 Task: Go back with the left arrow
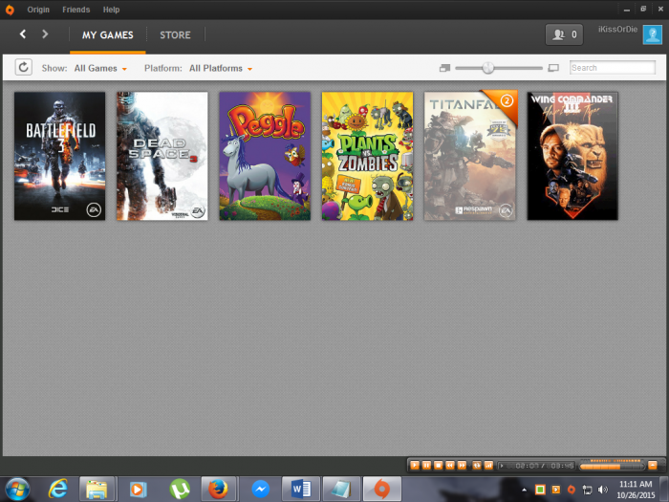pos(23,34)
